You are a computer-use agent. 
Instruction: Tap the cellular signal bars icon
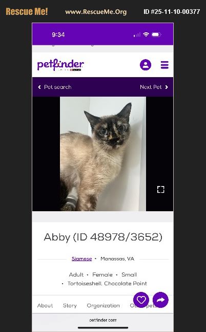pos(137,35)
